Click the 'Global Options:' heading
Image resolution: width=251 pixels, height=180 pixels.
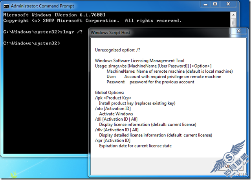[109, 92]
